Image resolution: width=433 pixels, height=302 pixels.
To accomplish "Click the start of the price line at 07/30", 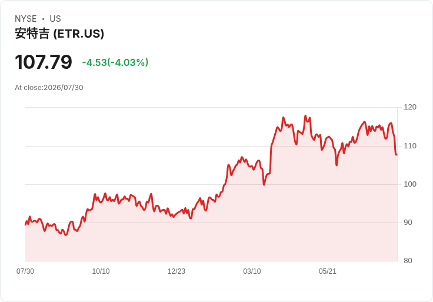I will click(25, 225).
